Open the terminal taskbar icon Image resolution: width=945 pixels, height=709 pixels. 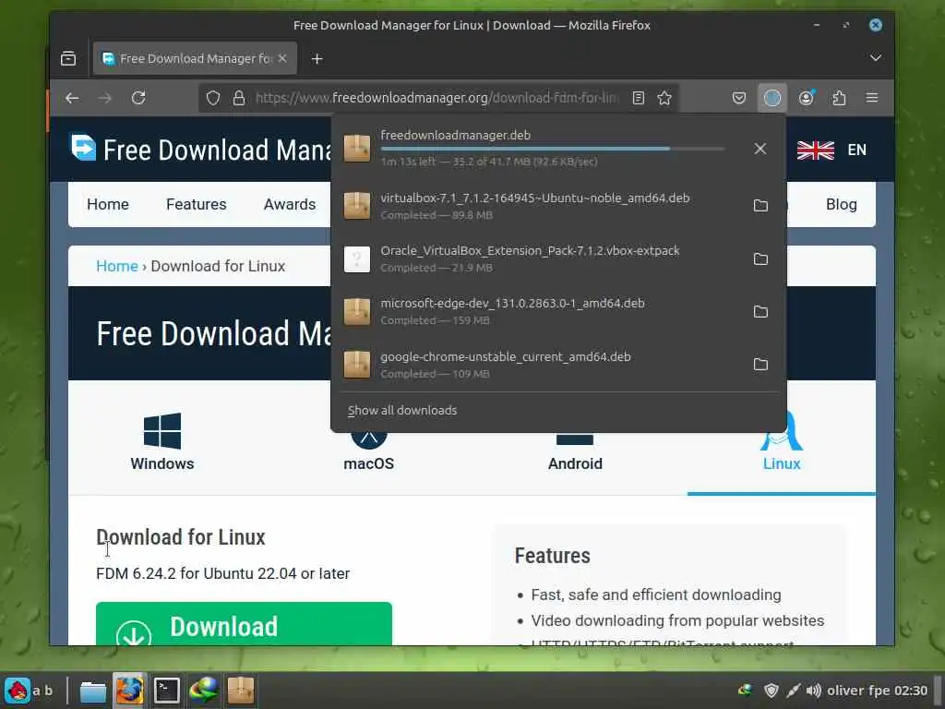[x=166, y=691]
